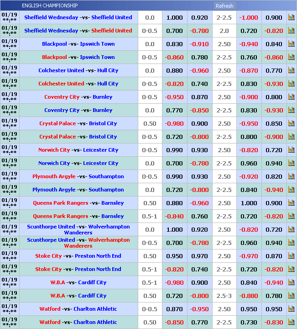Click chart icon for Plymouth Argyle 0.0 handicap row
This screenshot has width=297, height=329.
291,190
